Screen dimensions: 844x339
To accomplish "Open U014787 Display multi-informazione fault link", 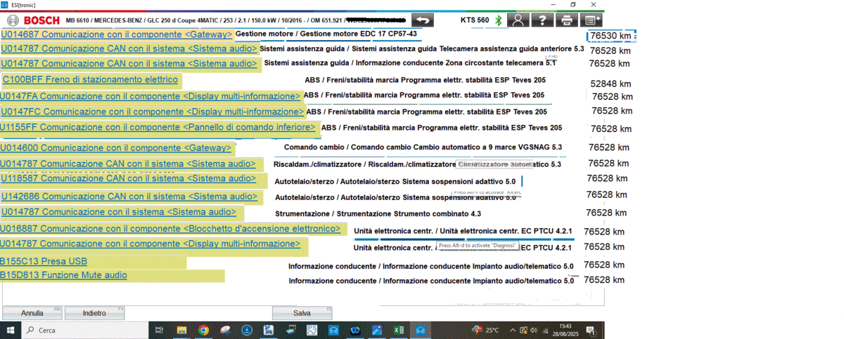I will [150, 244].
